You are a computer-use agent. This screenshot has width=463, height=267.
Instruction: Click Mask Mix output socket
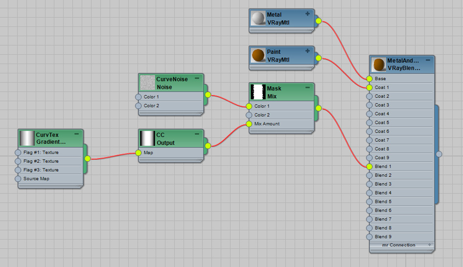(x=318, y=108)
